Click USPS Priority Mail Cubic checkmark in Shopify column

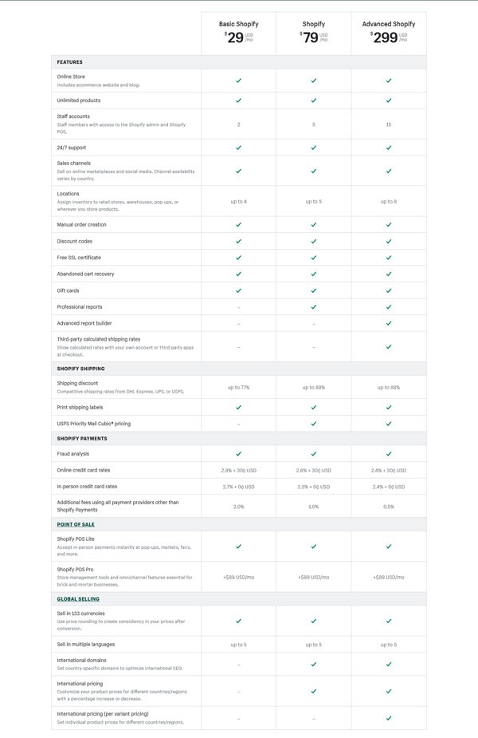click(x=314, y=424)
